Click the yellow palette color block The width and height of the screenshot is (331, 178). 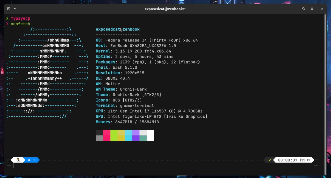[x=121, y=135]
